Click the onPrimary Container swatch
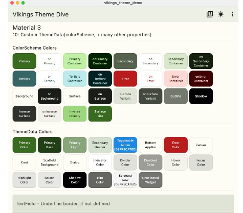This screenshot has width=243, height=213. pos(100,61)
